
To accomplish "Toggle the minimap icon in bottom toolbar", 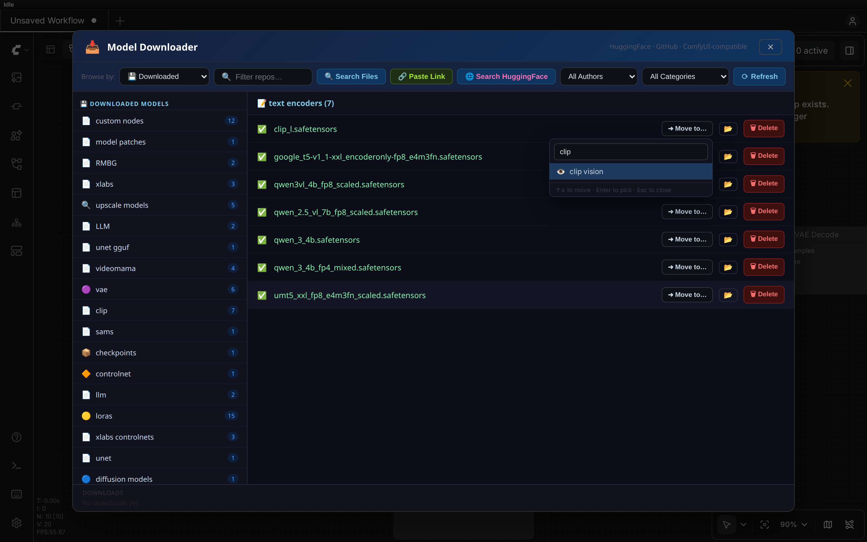I will [x=828, y=525].
